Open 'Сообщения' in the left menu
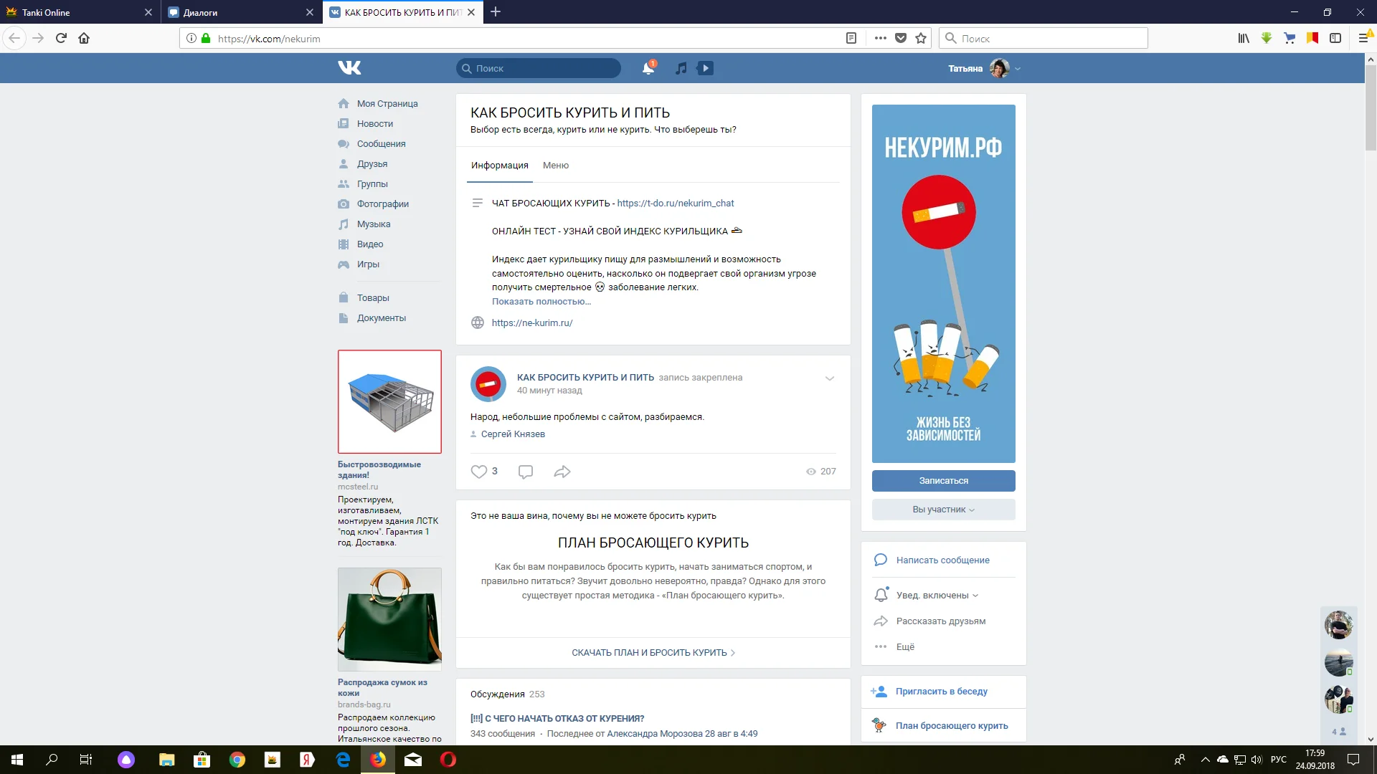This screenshot has height=774, width=1377. point(381,144)
